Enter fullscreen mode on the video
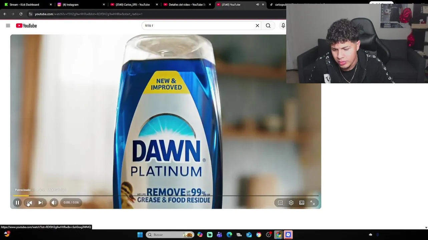 click(x=313, y=203)
